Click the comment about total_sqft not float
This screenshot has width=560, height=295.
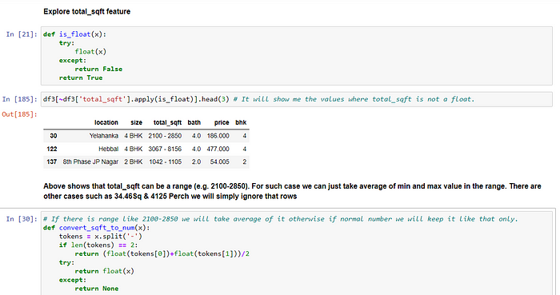click(x=354, y=99)
